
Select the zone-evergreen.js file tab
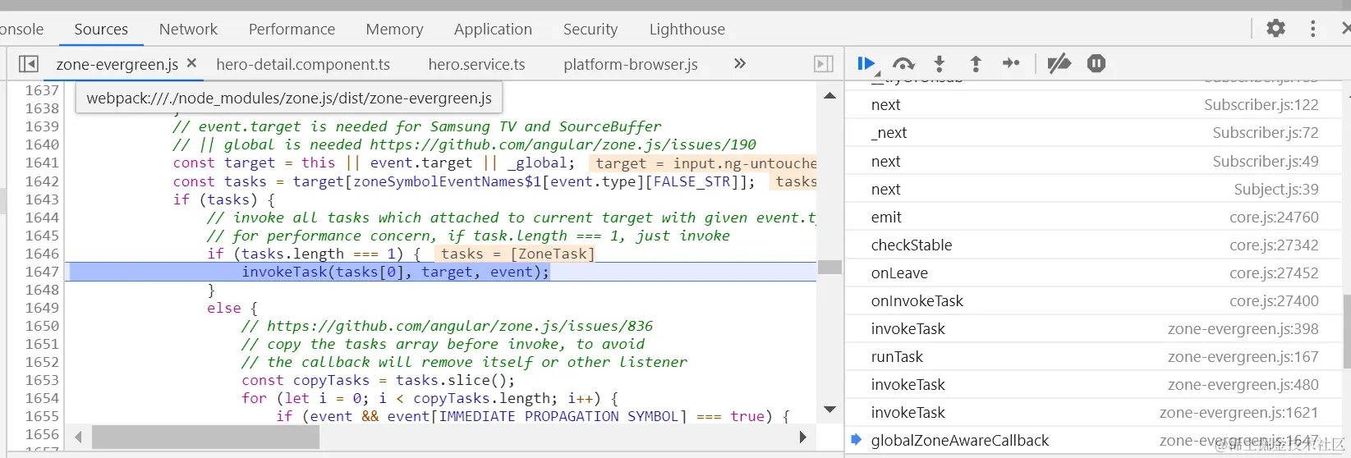(117, 64)
